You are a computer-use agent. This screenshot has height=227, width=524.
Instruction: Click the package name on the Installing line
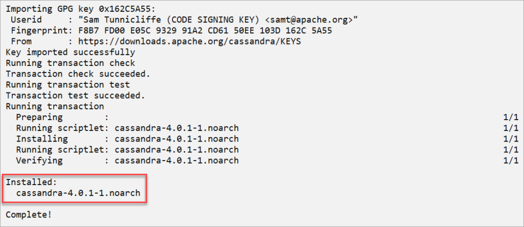coord(177,139)
